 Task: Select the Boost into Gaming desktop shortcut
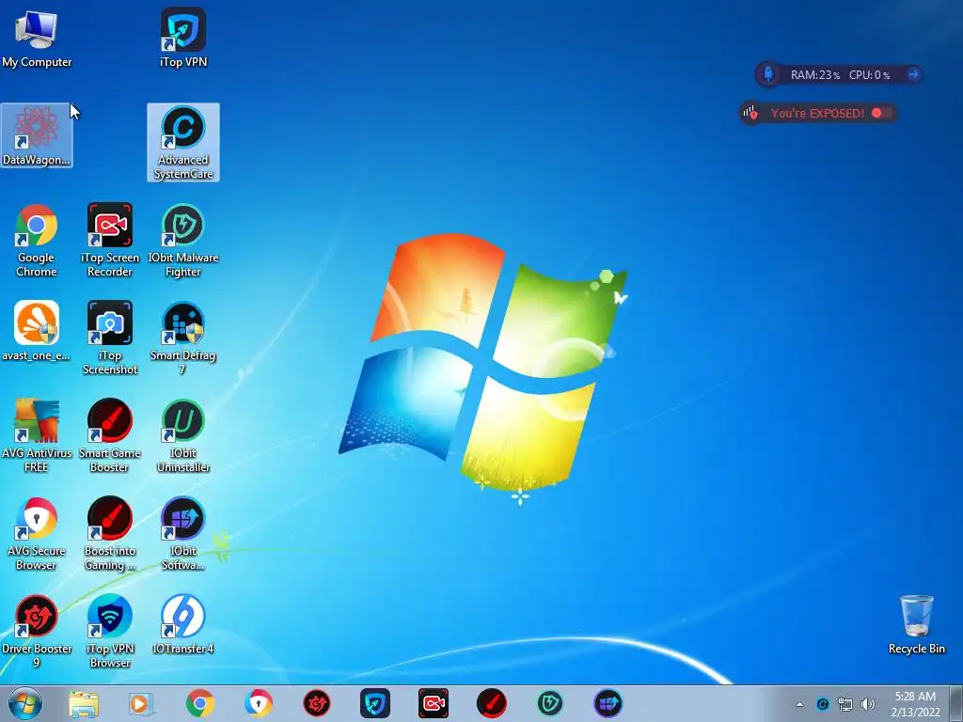point(110,534)
